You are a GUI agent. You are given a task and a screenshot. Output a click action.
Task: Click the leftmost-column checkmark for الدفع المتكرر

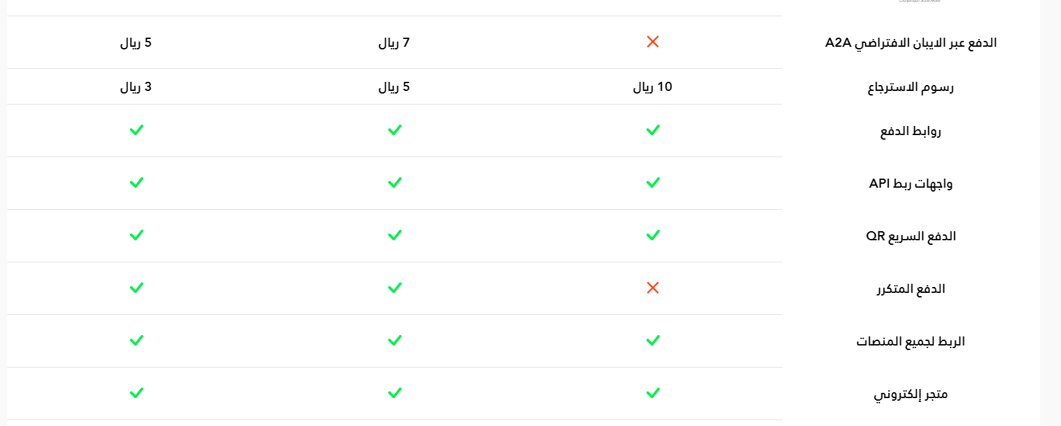(x=136, y=288)
